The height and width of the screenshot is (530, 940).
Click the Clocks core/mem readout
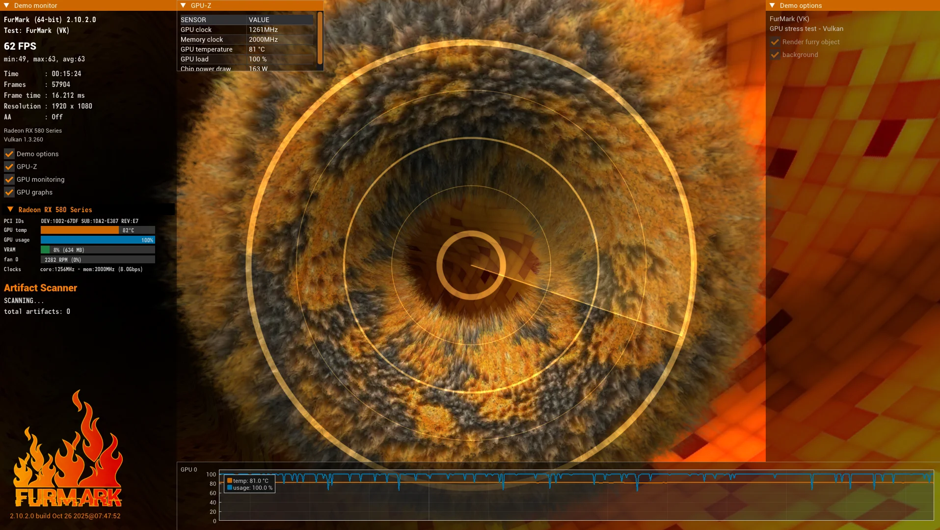pos(91,269)
